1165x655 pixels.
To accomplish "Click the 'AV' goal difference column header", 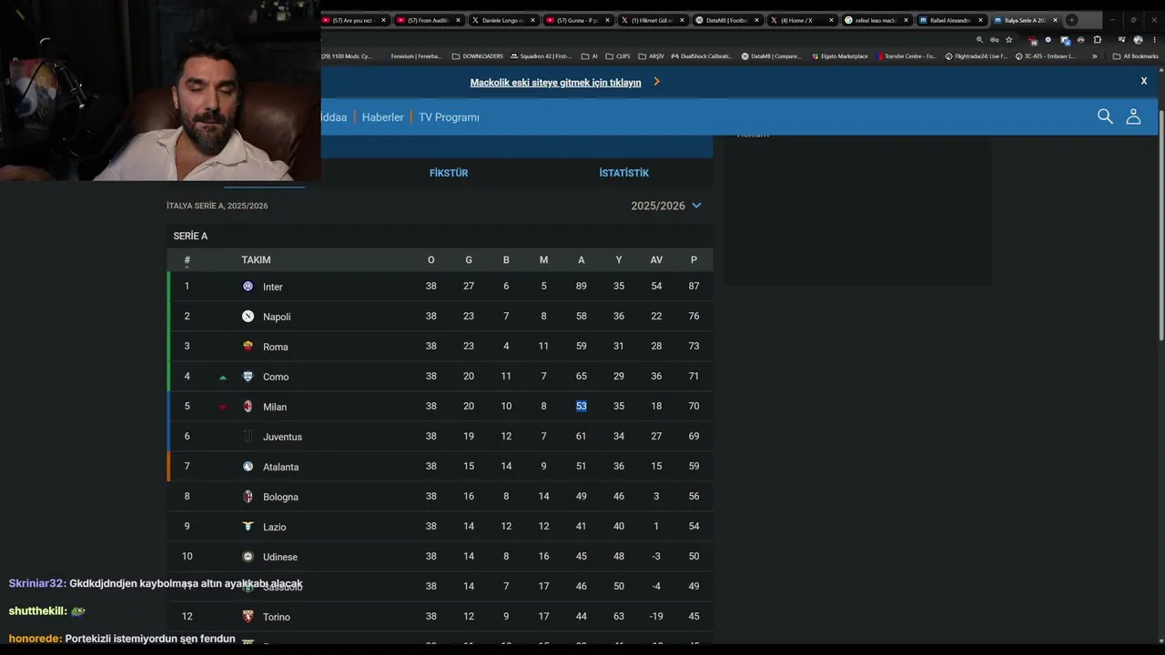I will click(656, 260).
